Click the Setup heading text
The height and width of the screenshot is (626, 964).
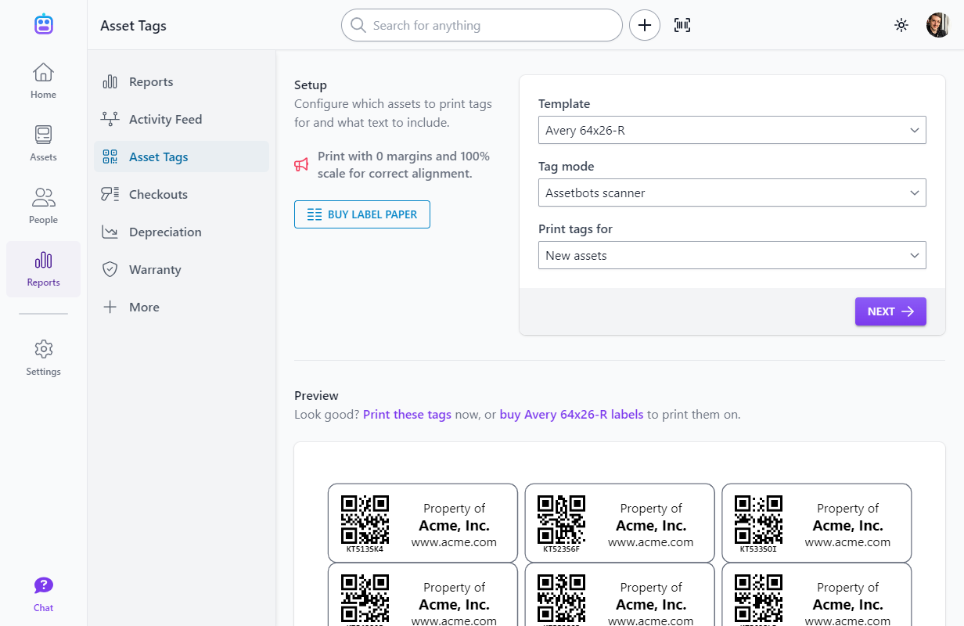coord(311,85)
